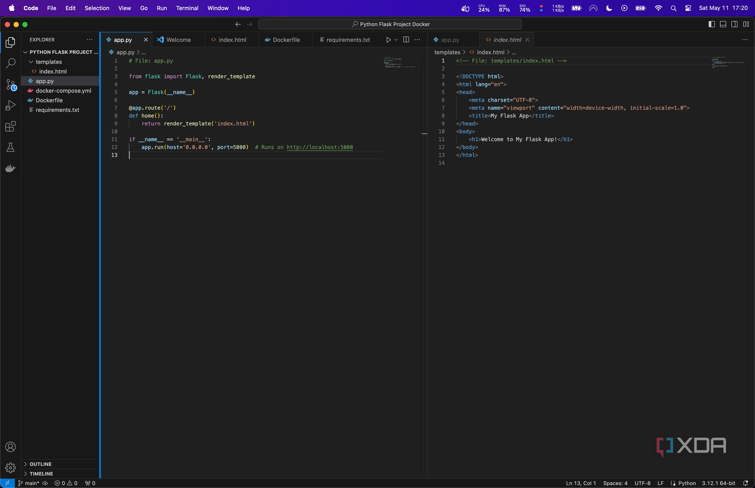This screenshot has width=755, height=488.
Task: Open the Docker view in activity bar
Action: (x=10, y=168)
